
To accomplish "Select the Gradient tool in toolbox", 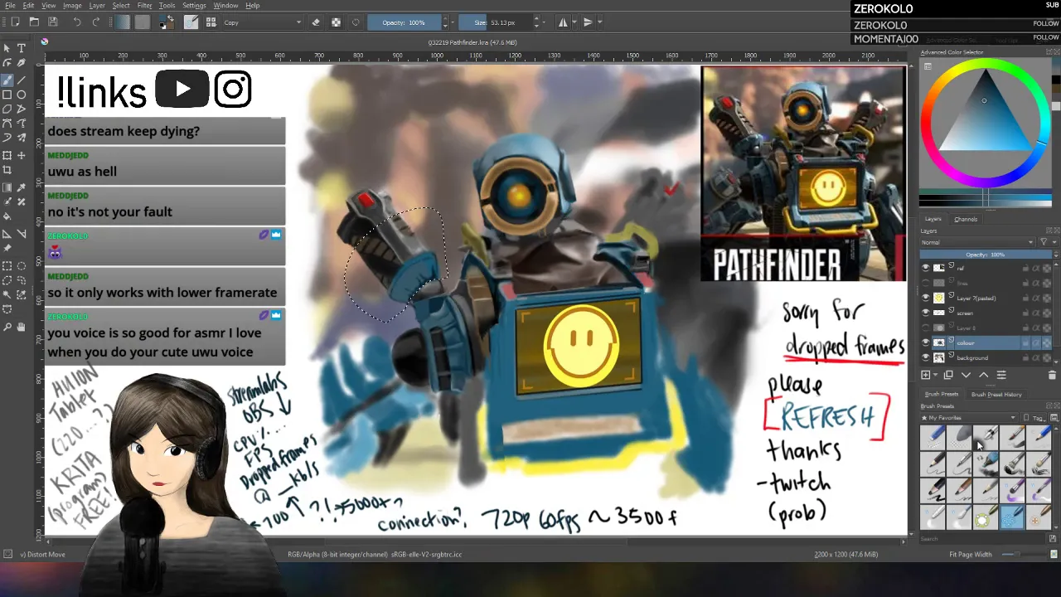I will pyautogui.click(x=7, y=187).
